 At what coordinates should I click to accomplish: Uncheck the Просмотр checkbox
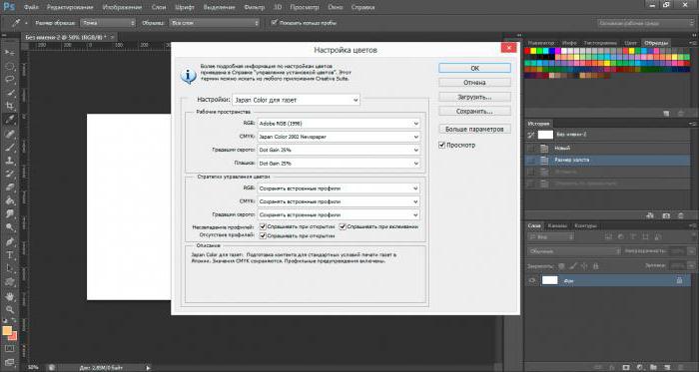(x=441, y=145)
